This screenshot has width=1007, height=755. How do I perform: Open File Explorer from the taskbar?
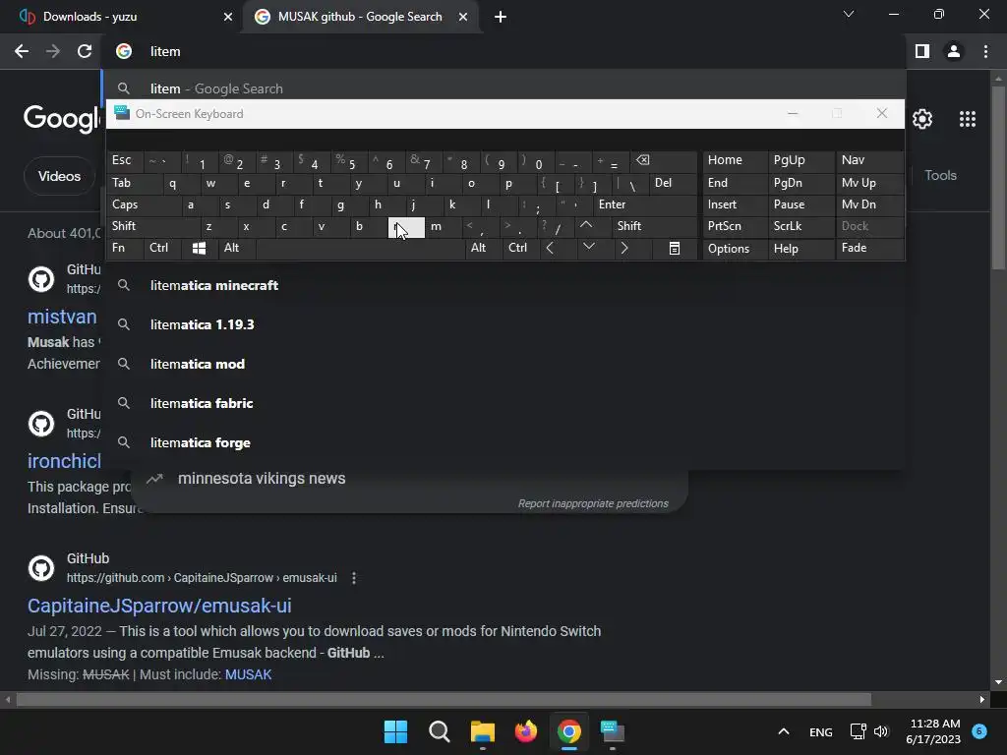[482, 731]
